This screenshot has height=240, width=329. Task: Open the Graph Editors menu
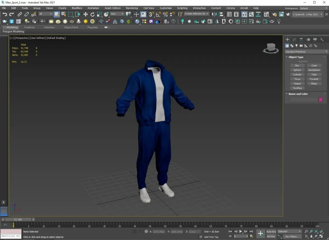coord(112,8)
